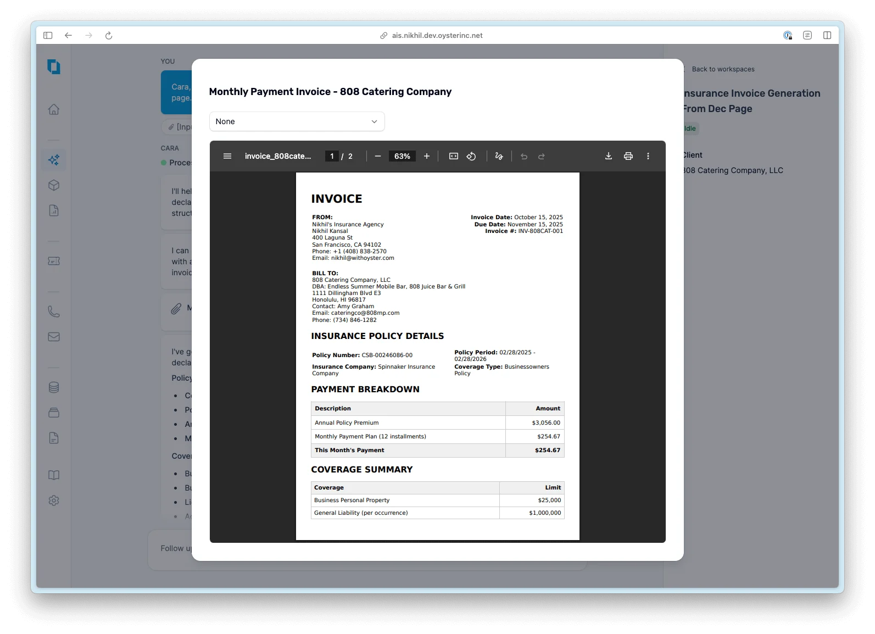
Task: Click the $1,000,000 General Liability limit
Action: tap(545, 513)
